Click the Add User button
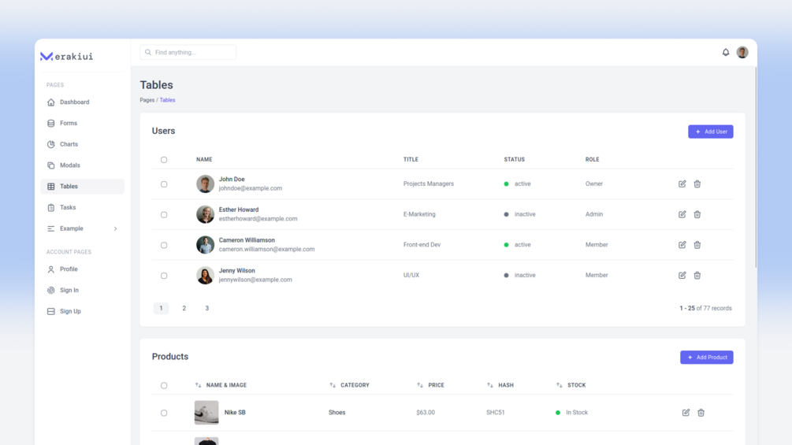The image size is (792, 445). 710,132
